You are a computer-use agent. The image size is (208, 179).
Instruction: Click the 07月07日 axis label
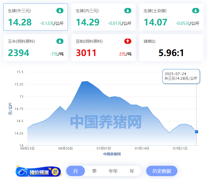pos(104,148)
